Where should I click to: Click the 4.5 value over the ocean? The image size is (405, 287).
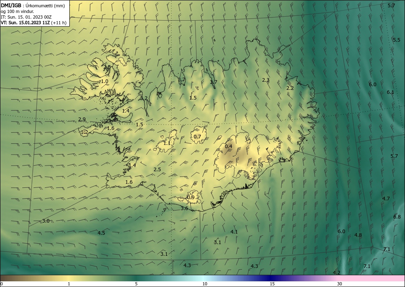point(101,233)
